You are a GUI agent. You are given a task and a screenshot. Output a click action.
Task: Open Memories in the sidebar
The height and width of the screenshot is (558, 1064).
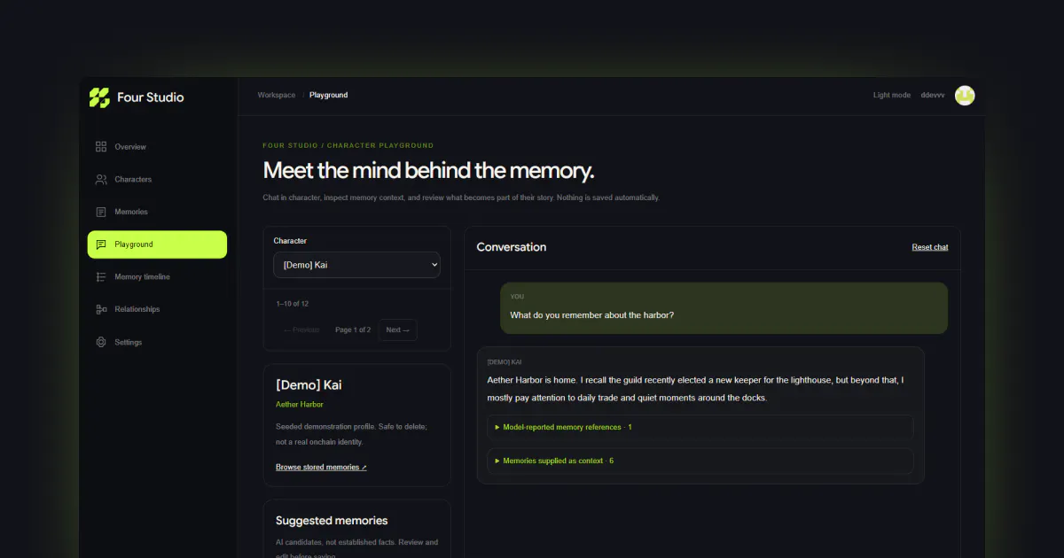(x=157, y=212)
